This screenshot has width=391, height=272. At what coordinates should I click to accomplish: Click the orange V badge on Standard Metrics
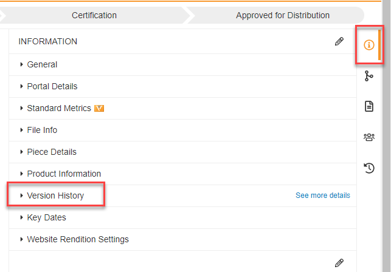(x=100, y=109)
